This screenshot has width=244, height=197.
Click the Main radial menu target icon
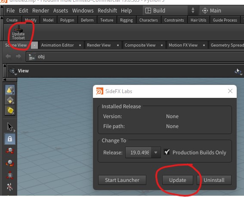205,11
